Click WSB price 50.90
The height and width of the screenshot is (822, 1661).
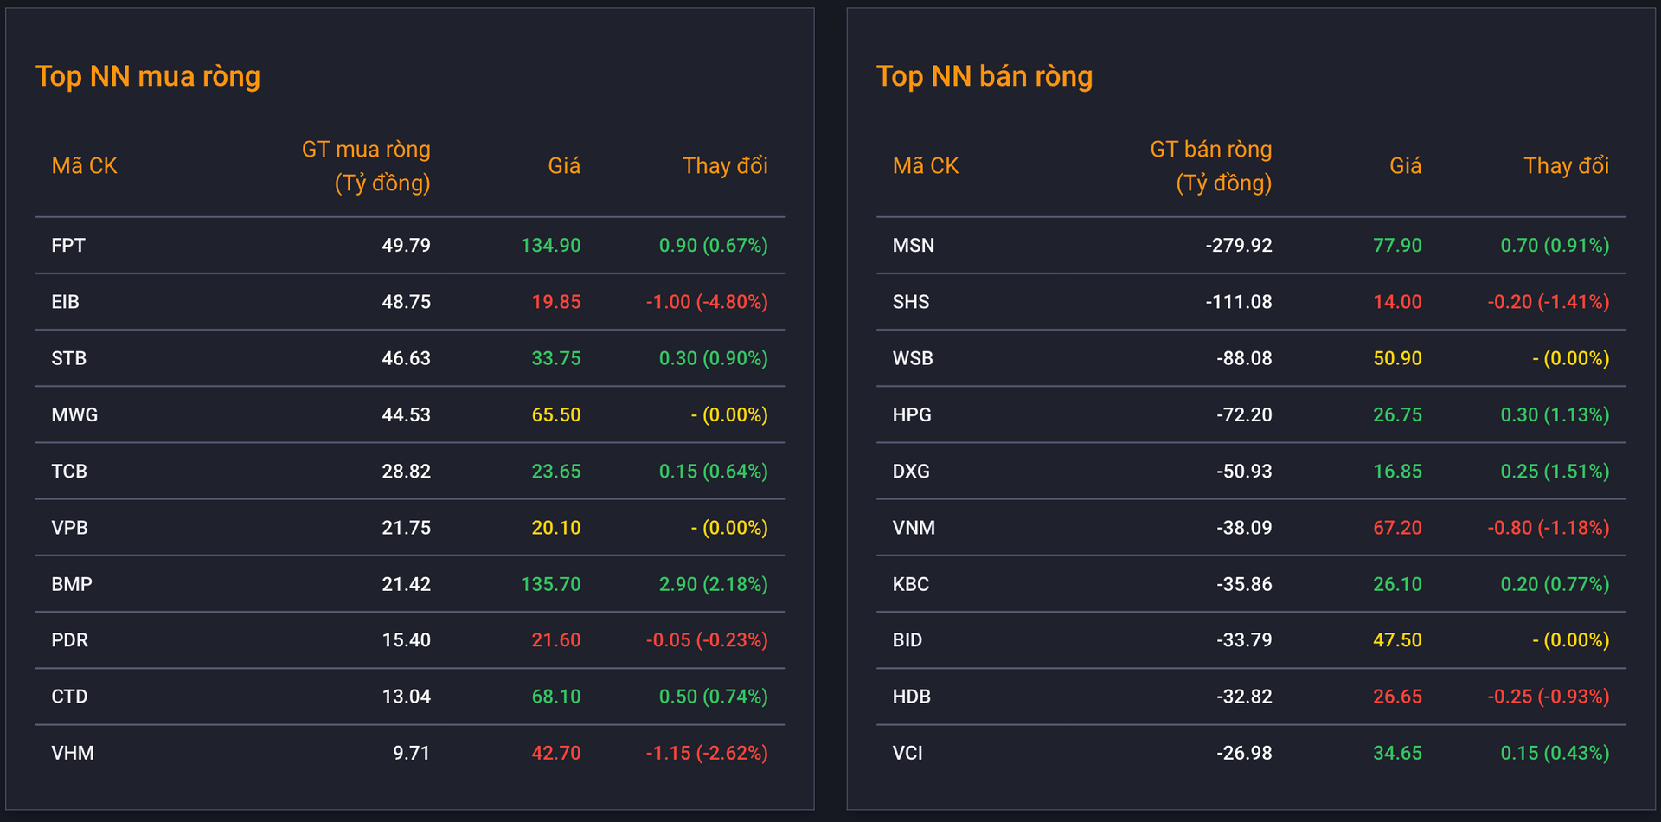[x=1397, y=358]
